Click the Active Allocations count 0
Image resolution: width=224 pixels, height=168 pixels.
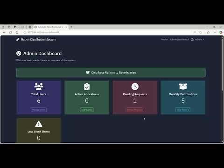coord(87,101)
